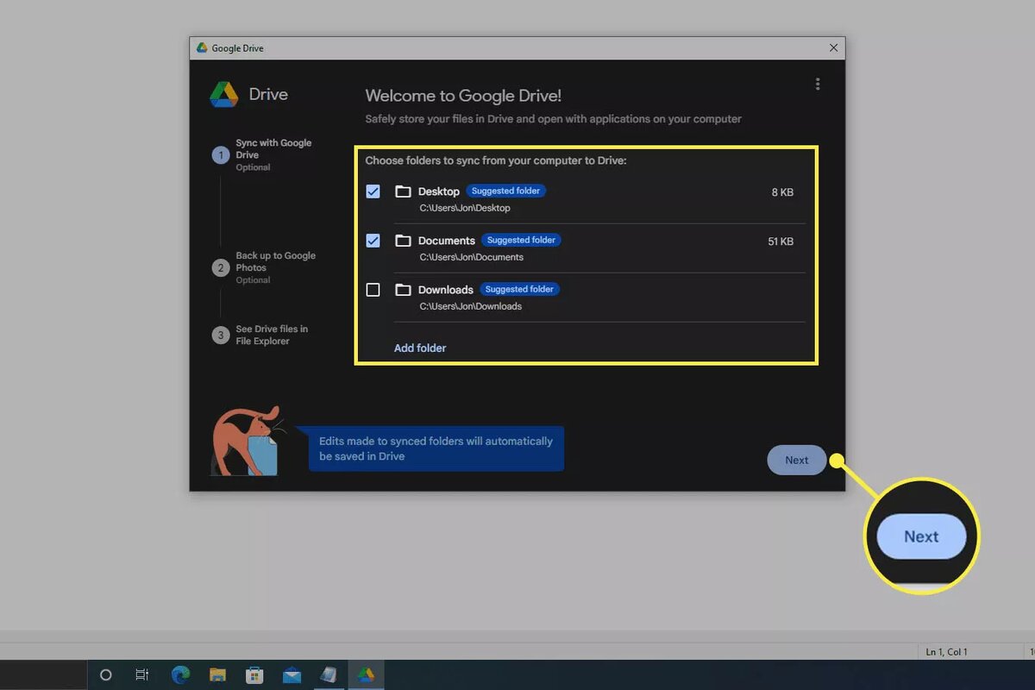Image resolution: width=1035 pixels, height=690 pixels.
Task: Open Microsoft Store from the taskbar
Action: click(x=254, y=675)
